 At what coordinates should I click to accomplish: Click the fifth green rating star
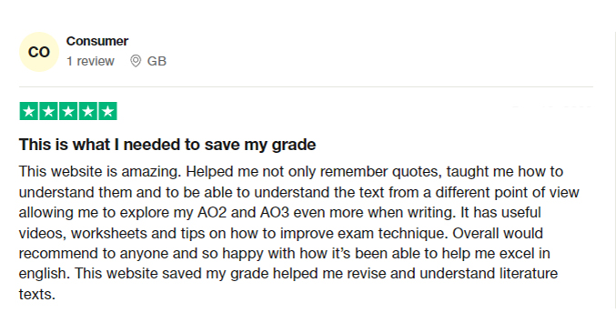pyautogui.click(x=107, y=111)
